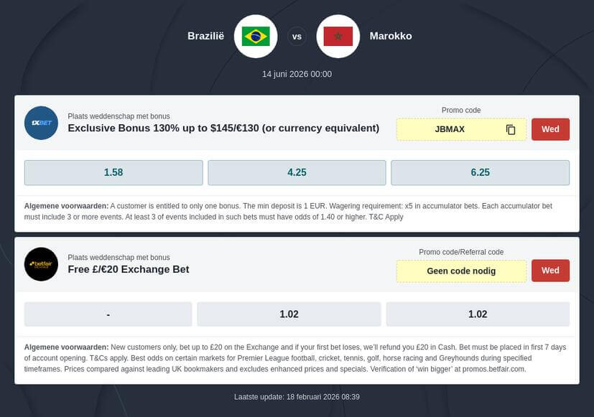Viewport: 594px width, 417px height.
Task: Select the 1.58 odds for Brazil
Action: tap(113, 172)
